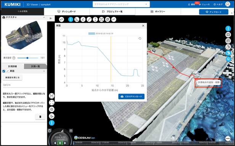
Task: Collapse the 断面 measurement item
Action: 44,71
